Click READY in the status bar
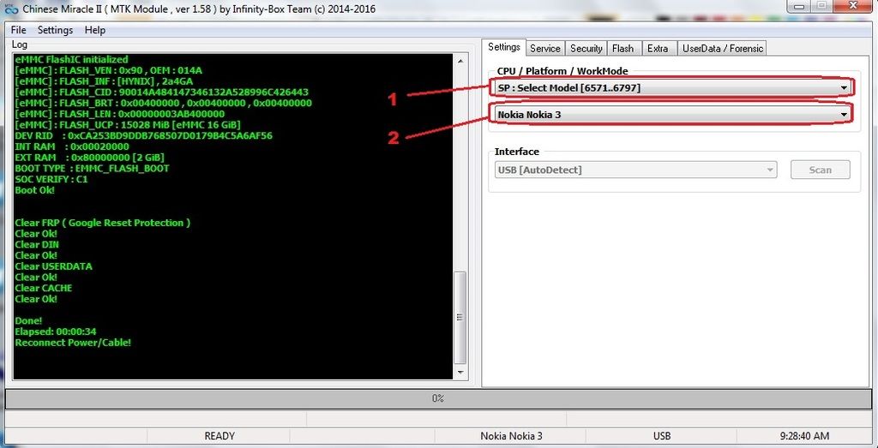The width and height of the screenshot is (878, 448). 219,436
